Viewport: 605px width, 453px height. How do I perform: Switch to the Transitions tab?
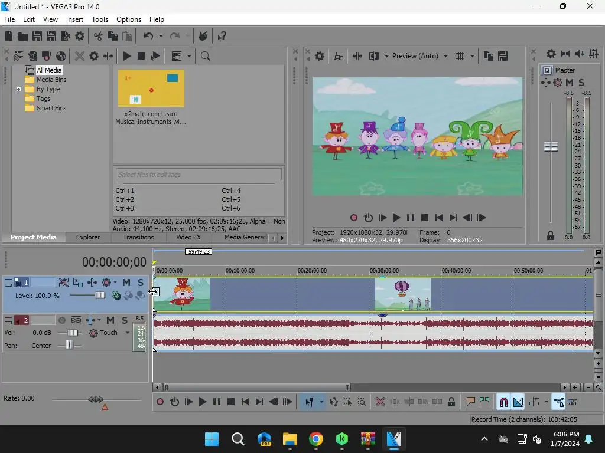tap(138, 237)
